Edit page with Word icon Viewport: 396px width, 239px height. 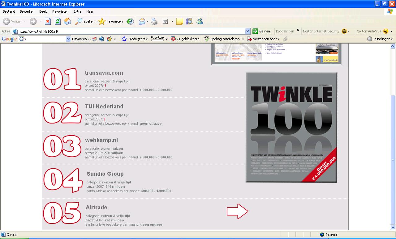coord(165,21)
